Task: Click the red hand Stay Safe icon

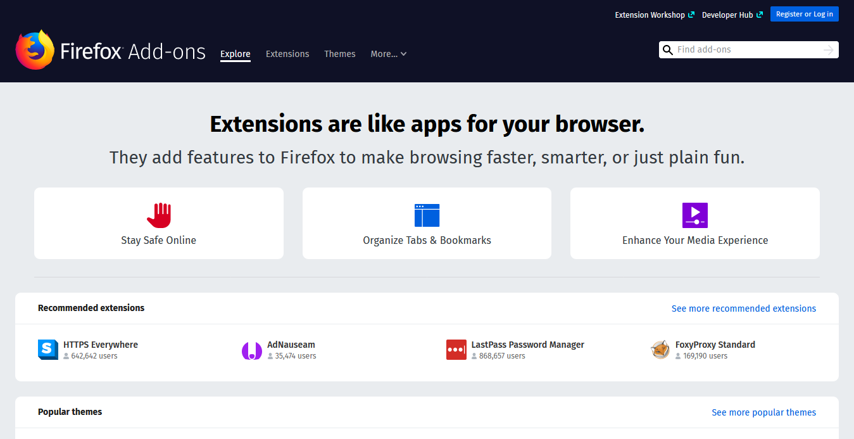Action: click(159, 215)
